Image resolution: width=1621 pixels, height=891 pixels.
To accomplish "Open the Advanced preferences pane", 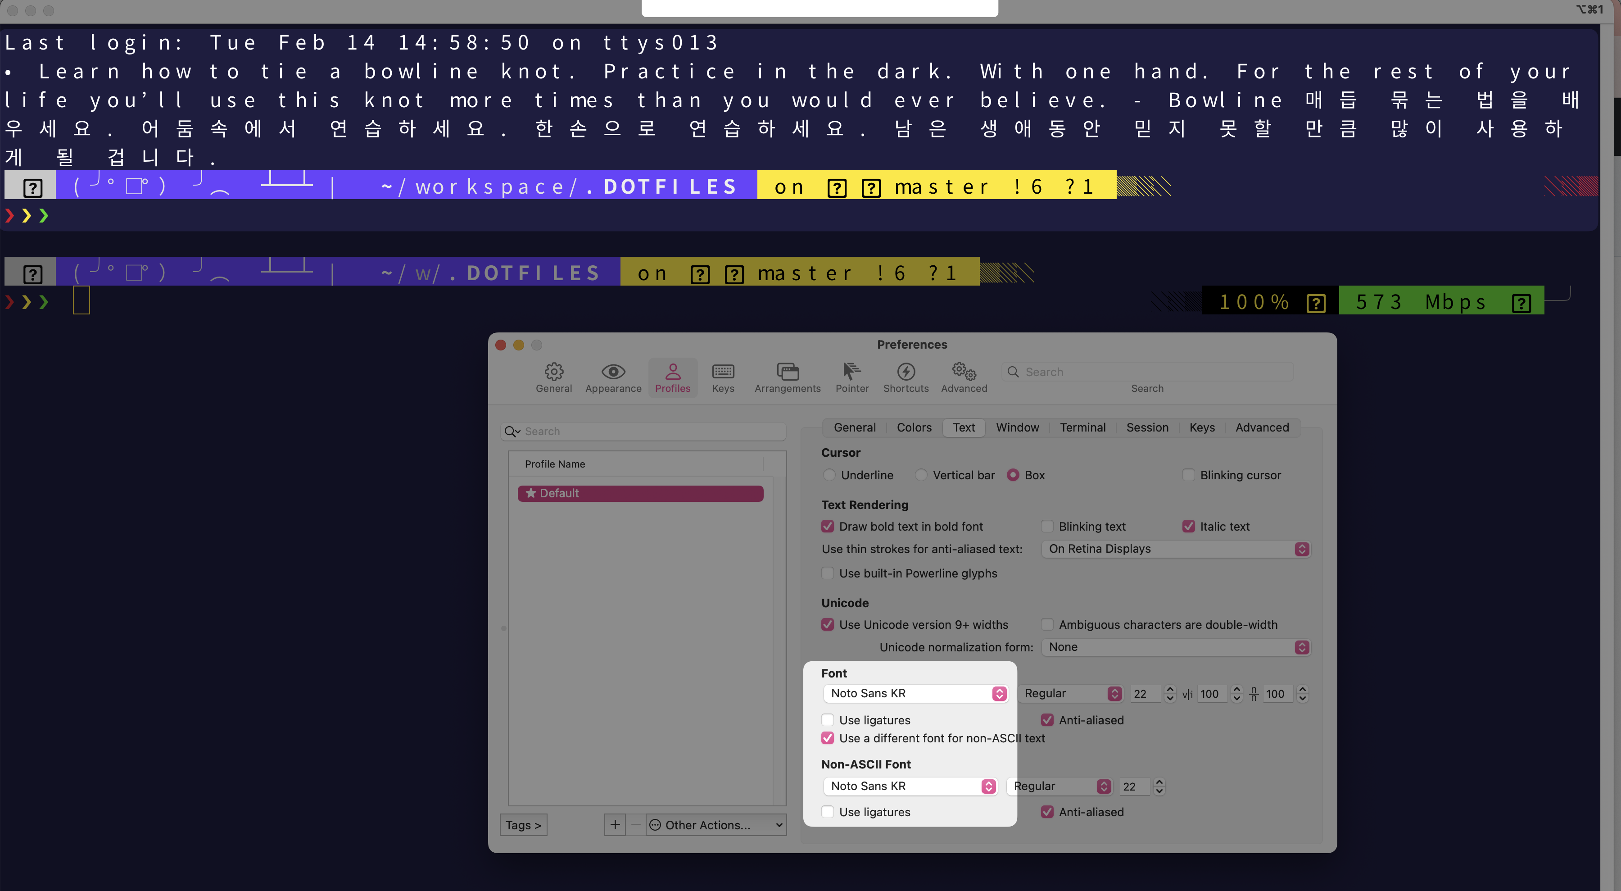I will tap(964, 377).
